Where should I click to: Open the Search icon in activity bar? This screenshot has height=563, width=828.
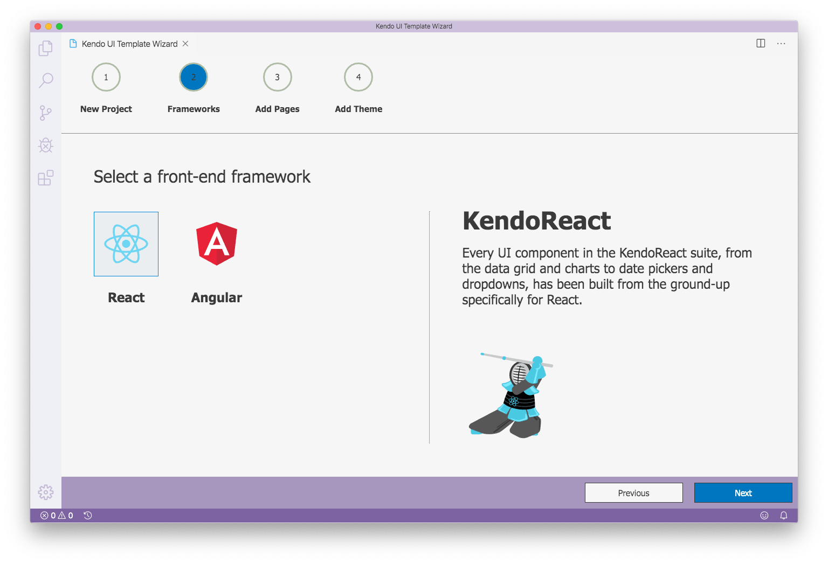46,80
